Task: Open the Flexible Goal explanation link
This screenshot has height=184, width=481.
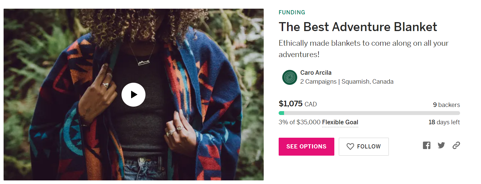Action: pos(340,122)
